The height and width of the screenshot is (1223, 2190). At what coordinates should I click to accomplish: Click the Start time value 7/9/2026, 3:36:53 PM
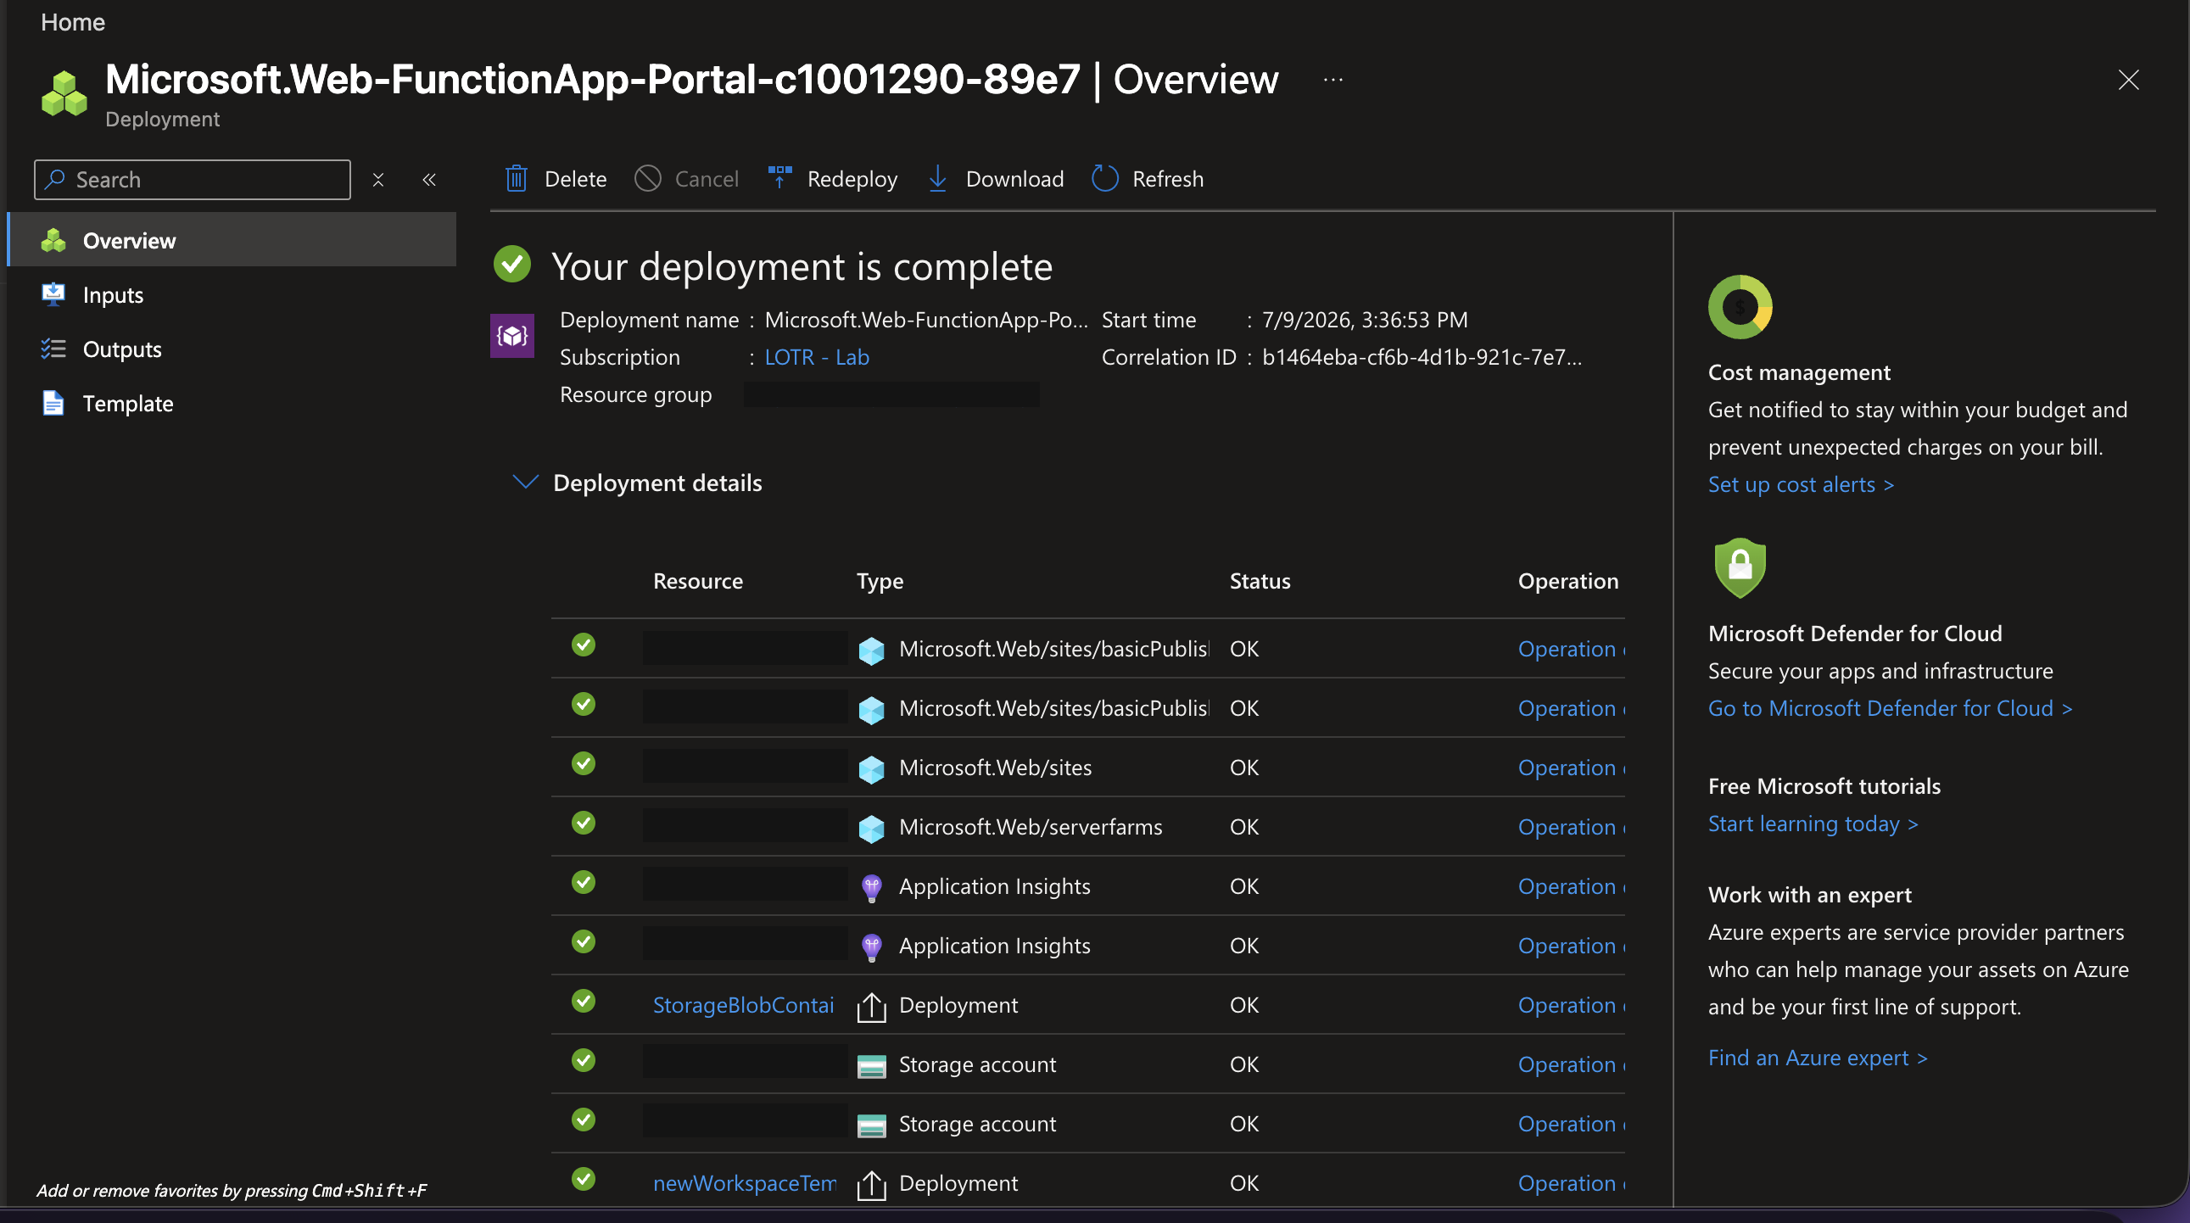(x=1365, y=320)
